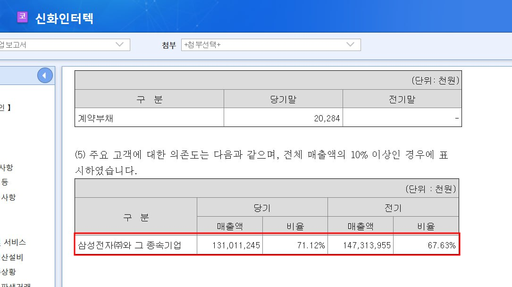Click the 67.63% ratio cell
Image resolution: width=512 pixels, height=287 pixels.
(426, 245)
